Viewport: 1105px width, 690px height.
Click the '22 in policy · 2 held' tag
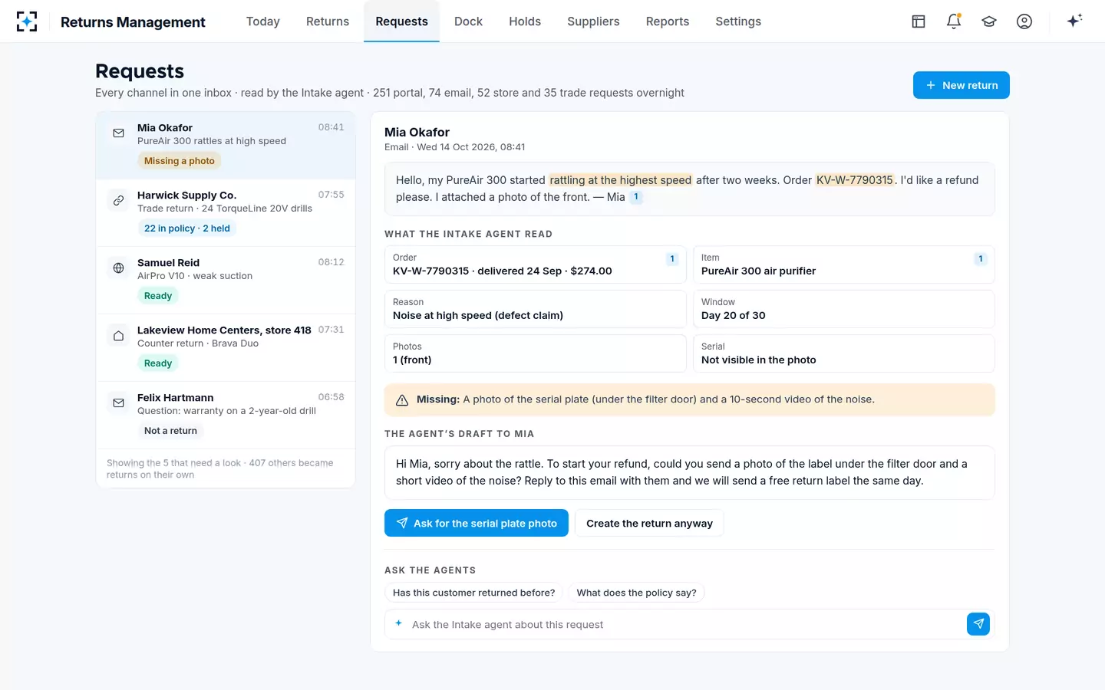click(187, 228)
